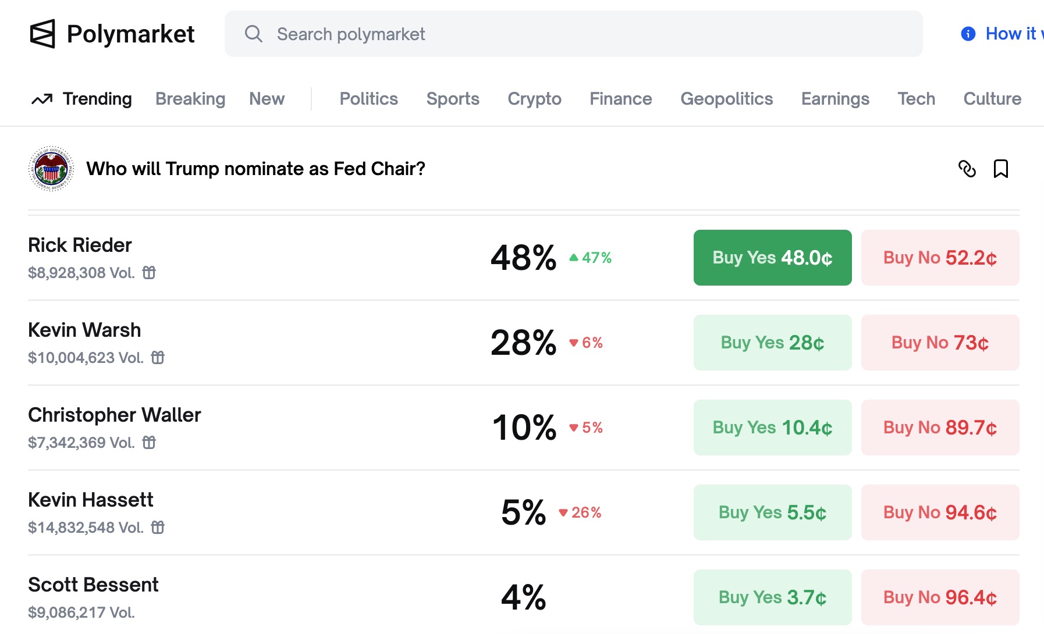Click the Polymarket logo icon
The height and width of the screenshot is (634, 1044).
coord(42,34)
